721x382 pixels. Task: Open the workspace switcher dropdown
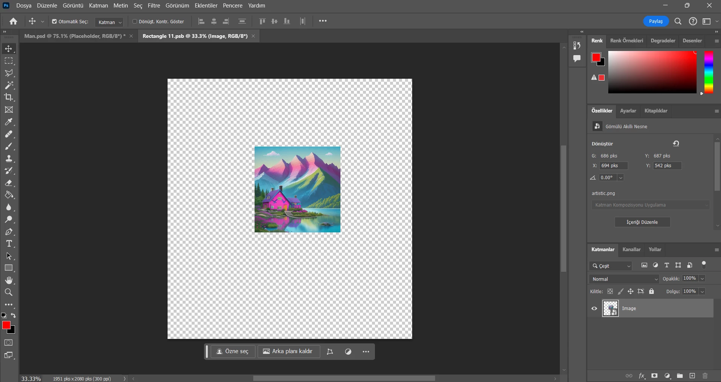click(710, 21)
